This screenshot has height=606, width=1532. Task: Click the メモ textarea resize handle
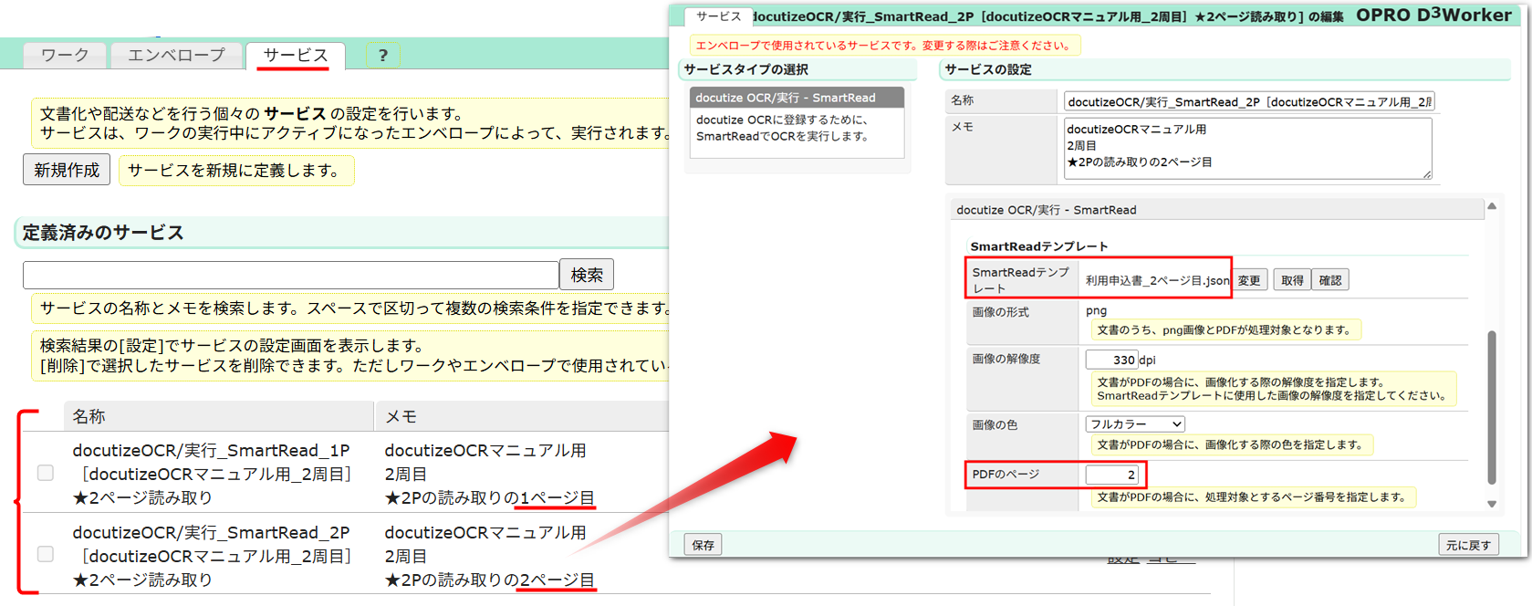coord(1426,173)
